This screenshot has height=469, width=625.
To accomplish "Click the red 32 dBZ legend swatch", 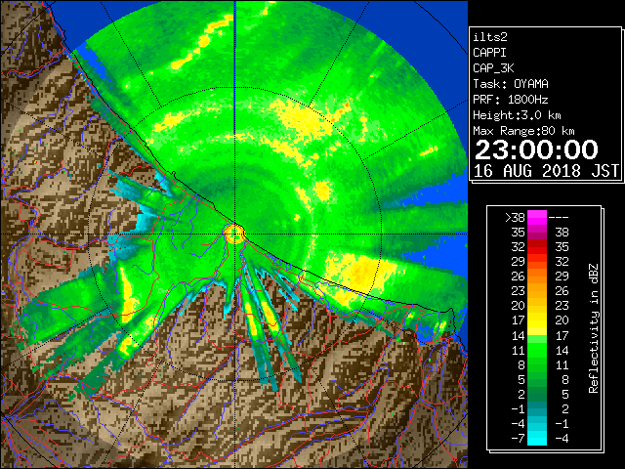I will point(537,247).
